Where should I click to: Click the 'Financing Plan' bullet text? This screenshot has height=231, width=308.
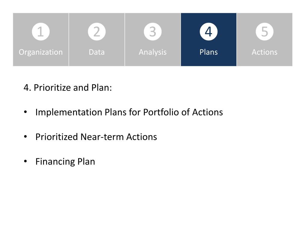pyautogui.click(x=65, y=162)
